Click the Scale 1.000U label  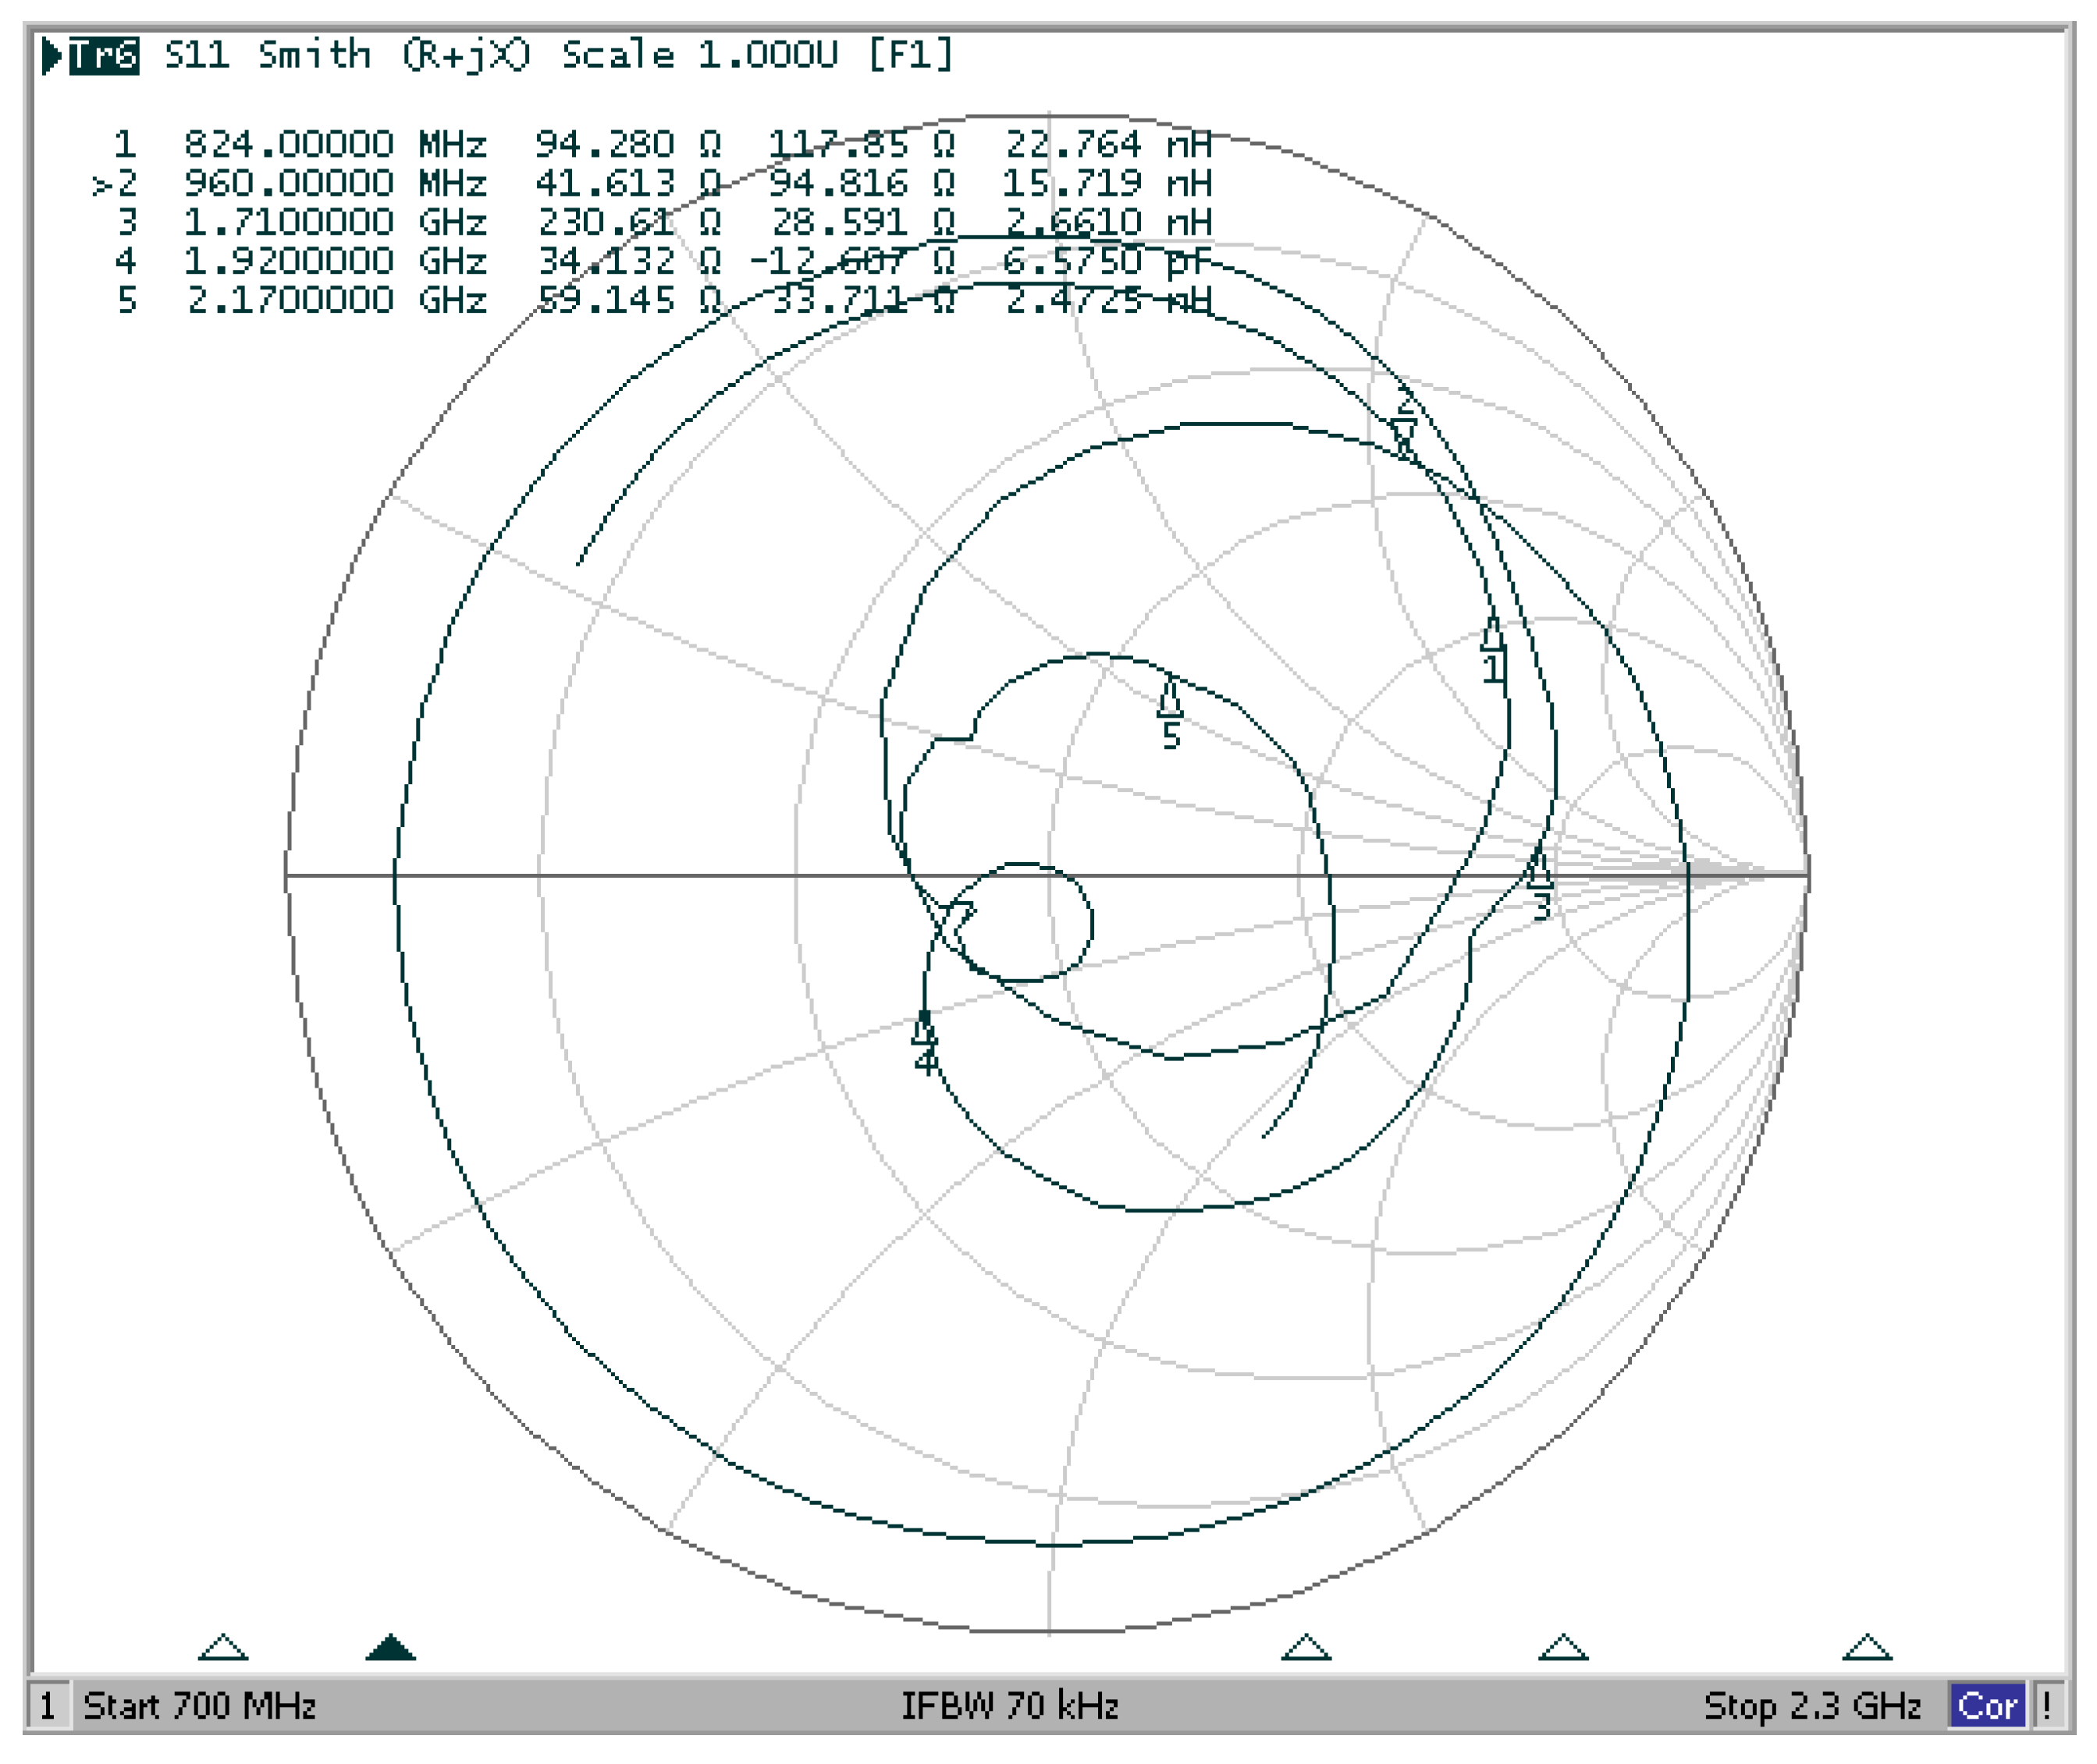click(699, 55)
